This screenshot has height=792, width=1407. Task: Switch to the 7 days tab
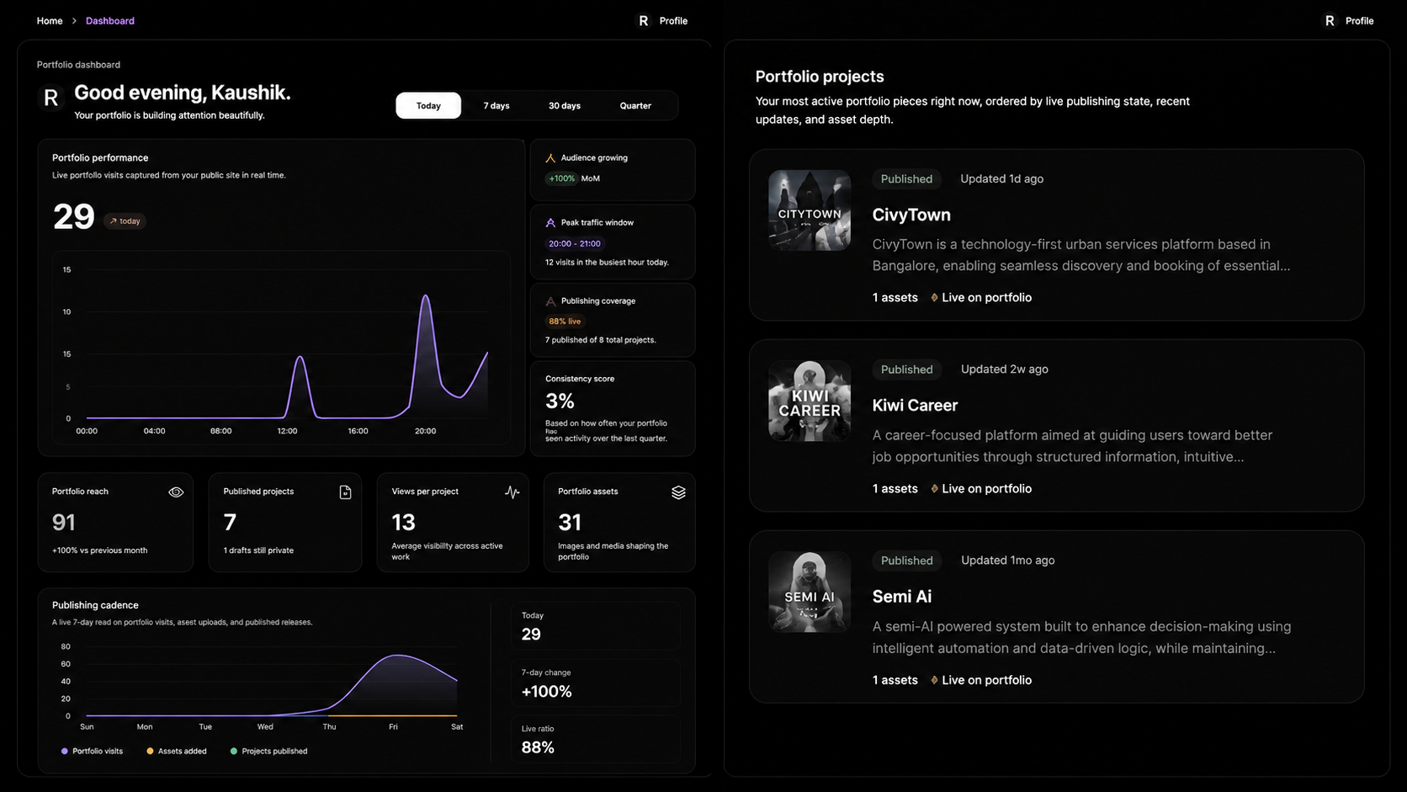pyautogui.click(x=496, y=105)
